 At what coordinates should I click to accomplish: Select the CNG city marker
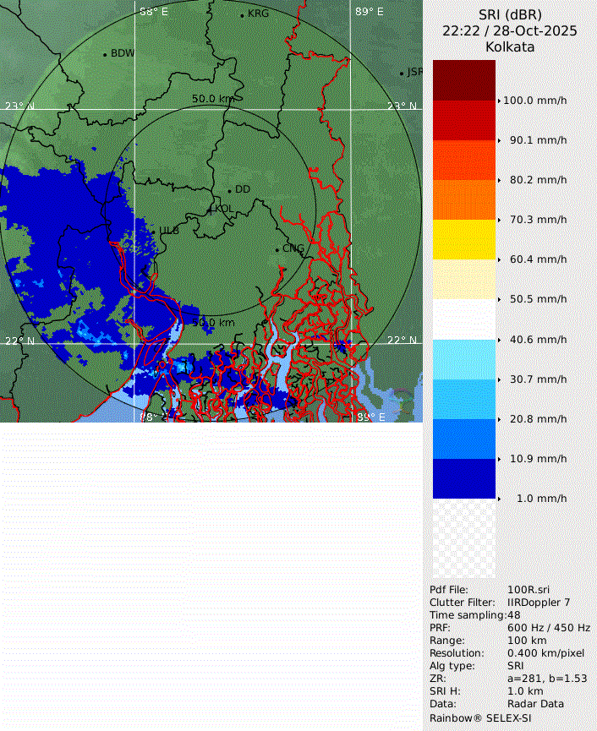tap(277, 248)
